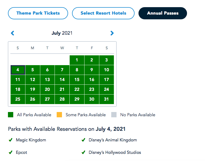
Task: Click the Magic Kingdom park name
Action: click(x=31, y=140)
